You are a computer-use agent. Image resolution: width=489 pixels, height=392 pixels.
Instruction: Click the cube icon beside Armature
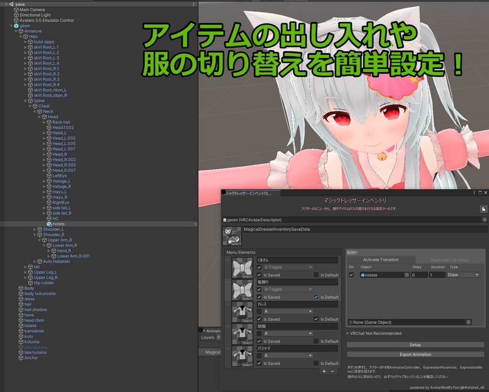21,31
